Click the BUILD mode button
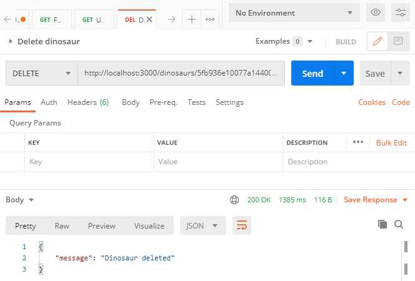This screenshot has width=415, height=281. 346,42
